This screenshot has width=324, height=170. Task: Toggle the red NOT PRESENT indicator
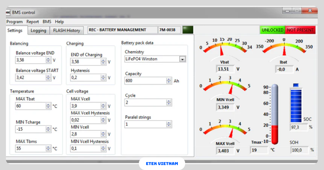(300, 30)
